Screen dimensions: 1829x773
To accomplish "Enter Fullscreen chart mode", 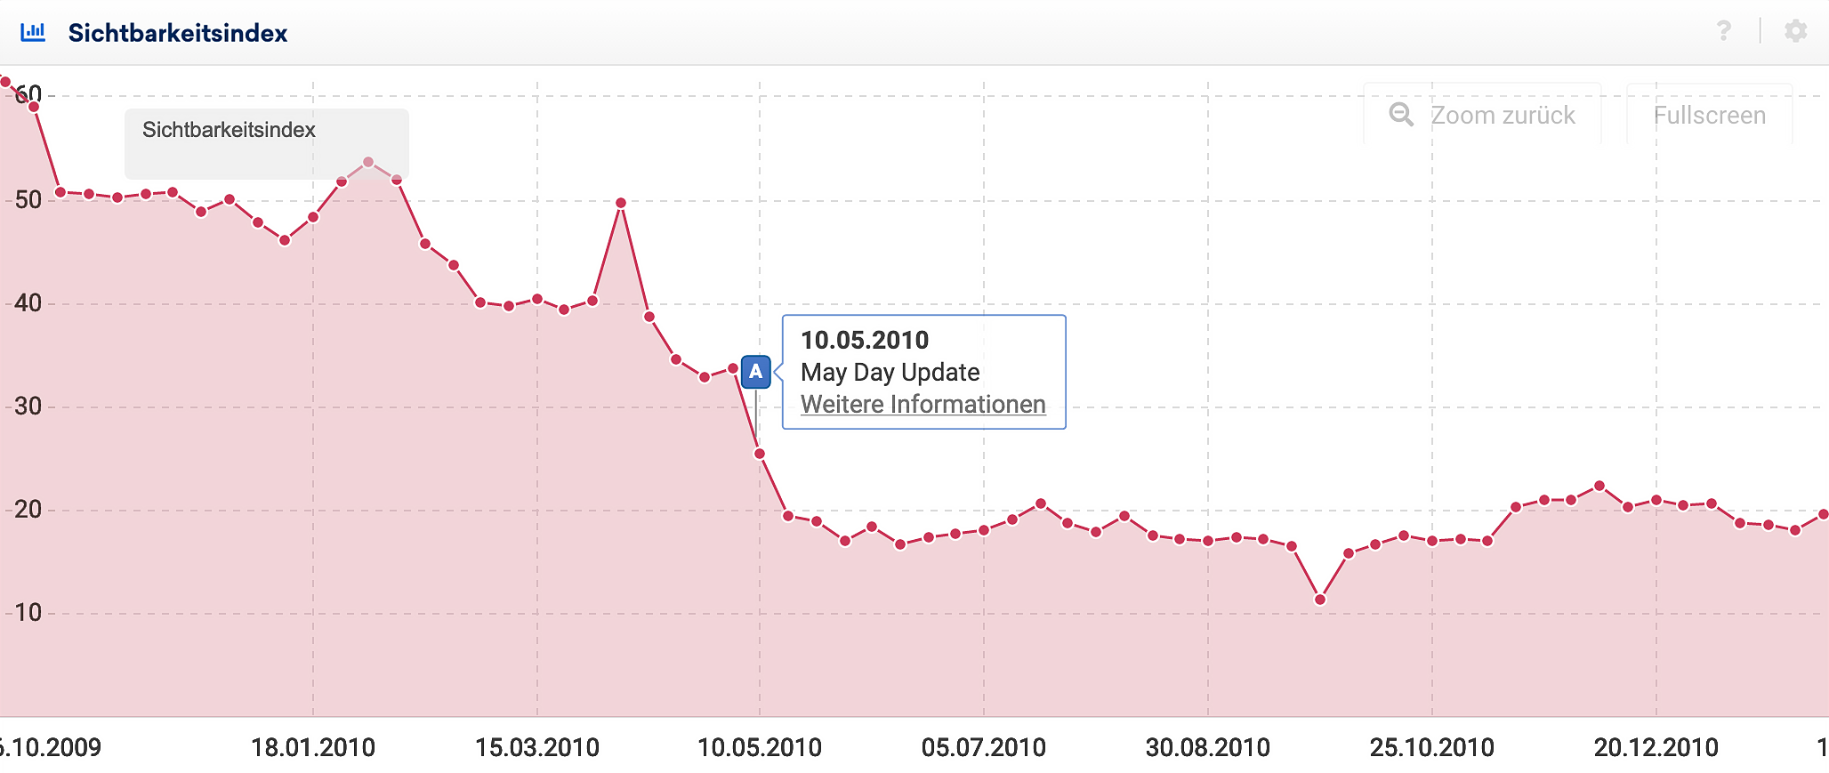I will pyautogui.click(x=1708, y=116).
